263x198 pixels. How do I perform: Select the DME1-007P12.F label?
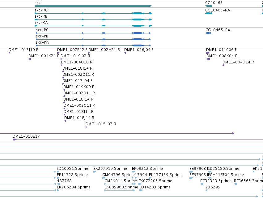click(72, 50)
